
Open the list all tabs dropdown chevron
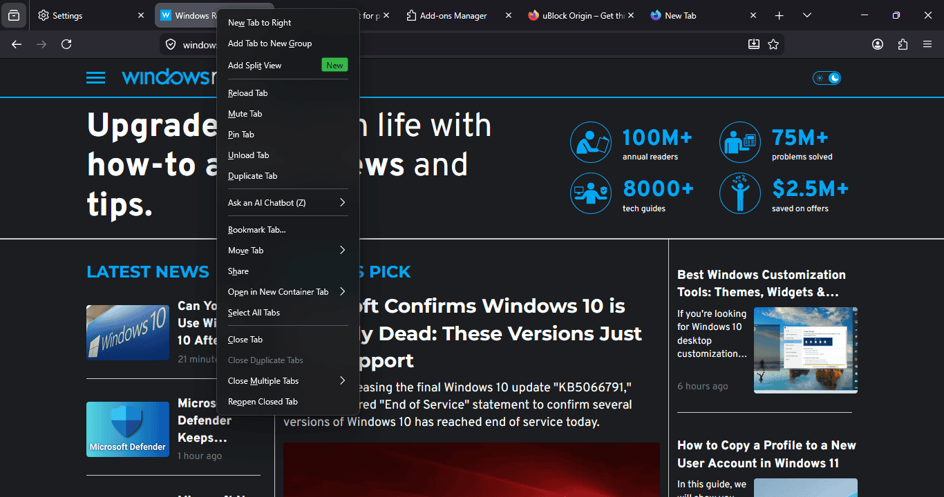806,14
